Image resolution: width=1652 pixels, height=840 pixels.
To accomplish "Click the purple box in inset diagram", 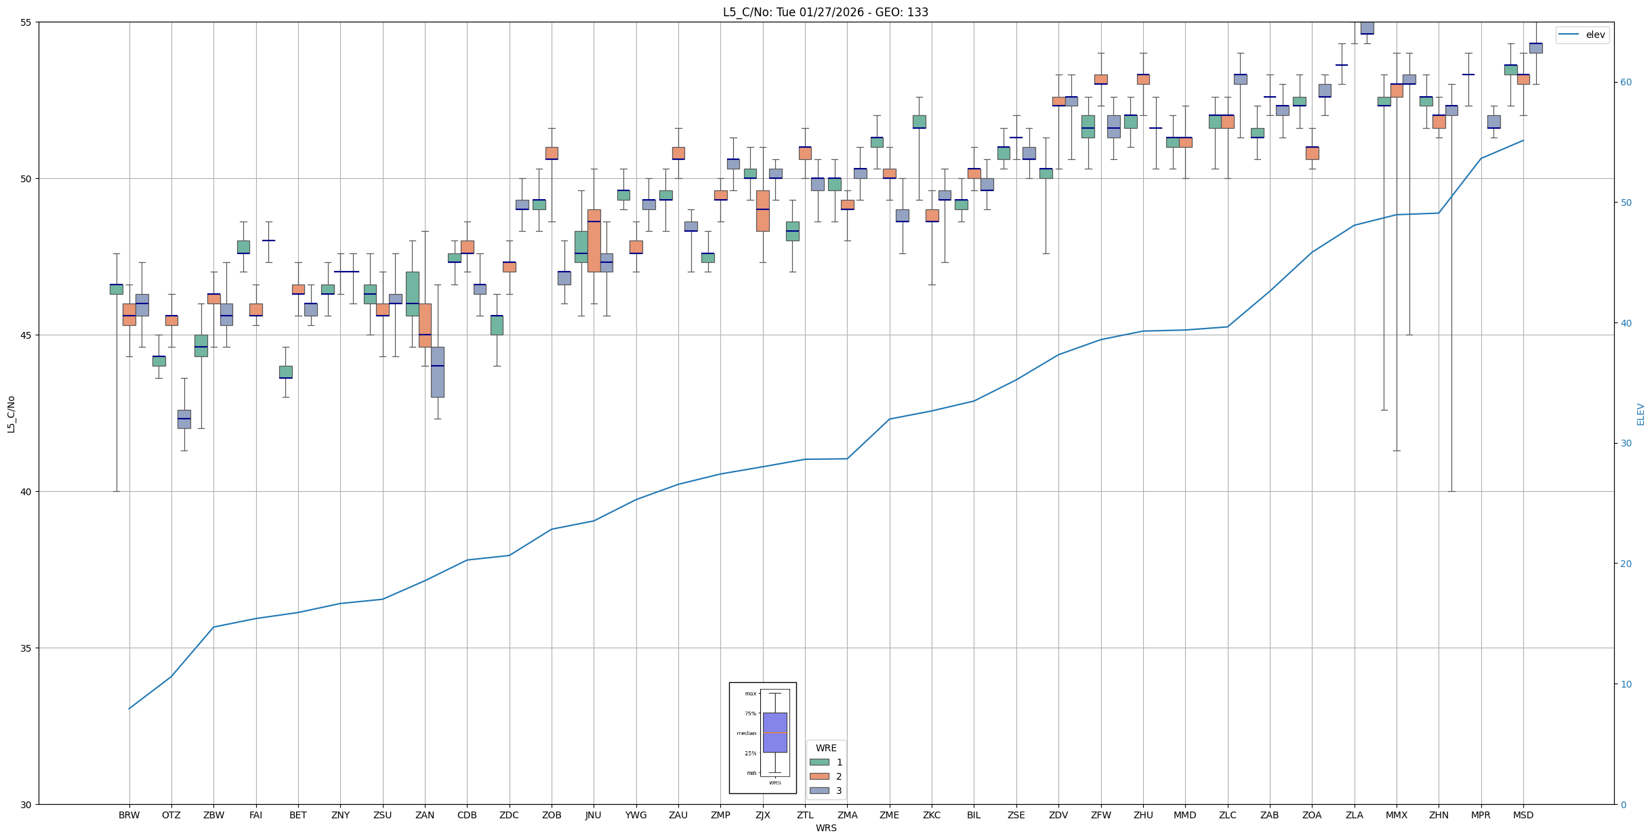I will (x=775, y=732).
